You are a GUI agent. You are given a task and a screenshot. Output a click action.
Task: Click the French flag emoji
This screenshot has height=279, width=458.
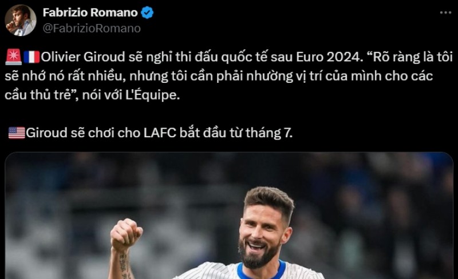31,57
